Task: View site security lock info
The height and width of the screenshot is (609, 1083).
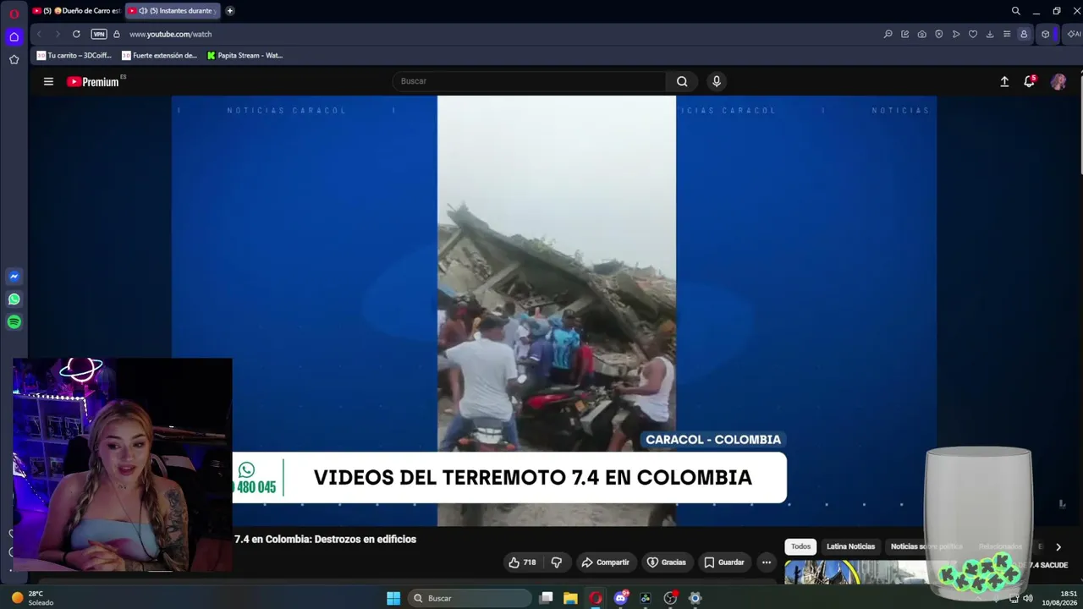Action: point(117,34)
